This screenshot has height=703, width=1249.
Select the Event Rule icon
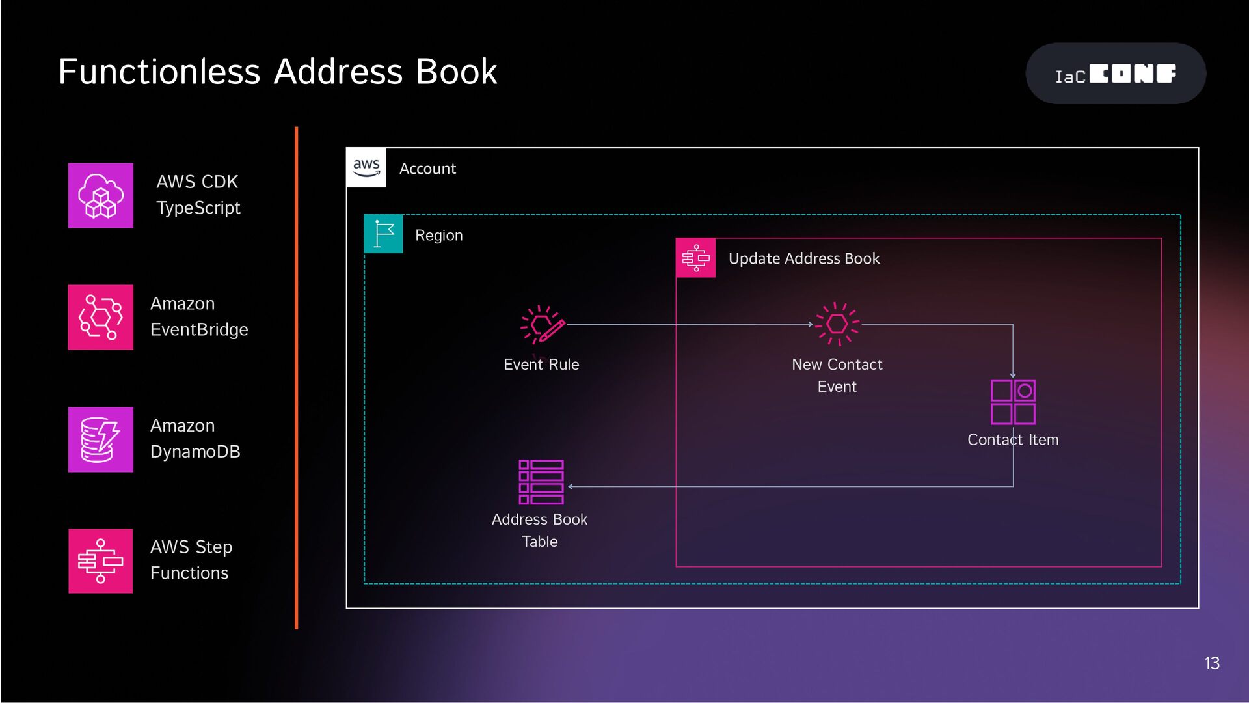click(x=542, y=324)
